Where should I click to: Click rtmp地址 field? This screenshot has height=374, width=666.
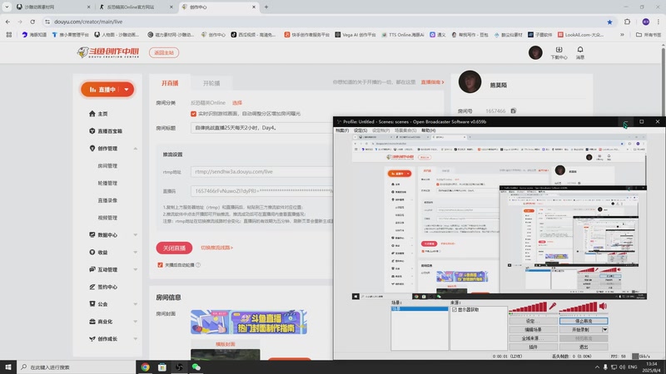262,172
